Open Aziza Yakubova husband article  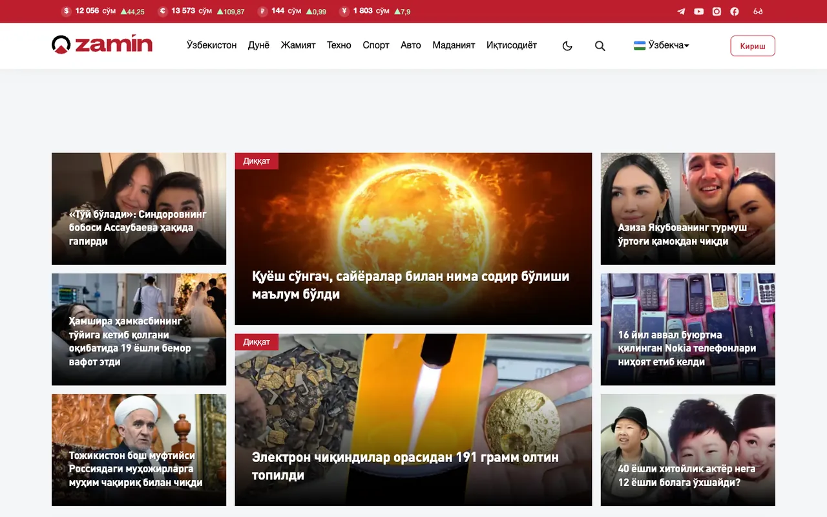tap(688, 209)
